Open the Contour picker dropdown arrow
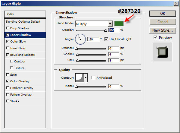Image resolution: width=180 pixels, height=133 pixels. (86, 78)
